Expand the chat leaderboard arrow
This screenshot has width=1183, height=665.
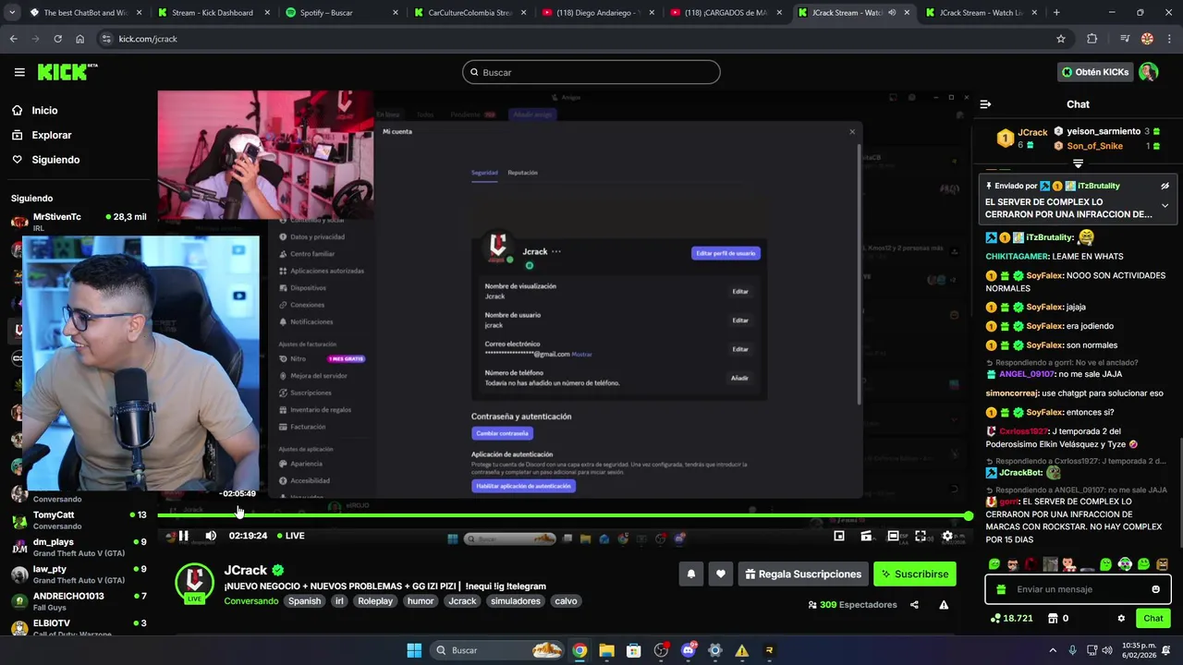(x=1078, y=163)
